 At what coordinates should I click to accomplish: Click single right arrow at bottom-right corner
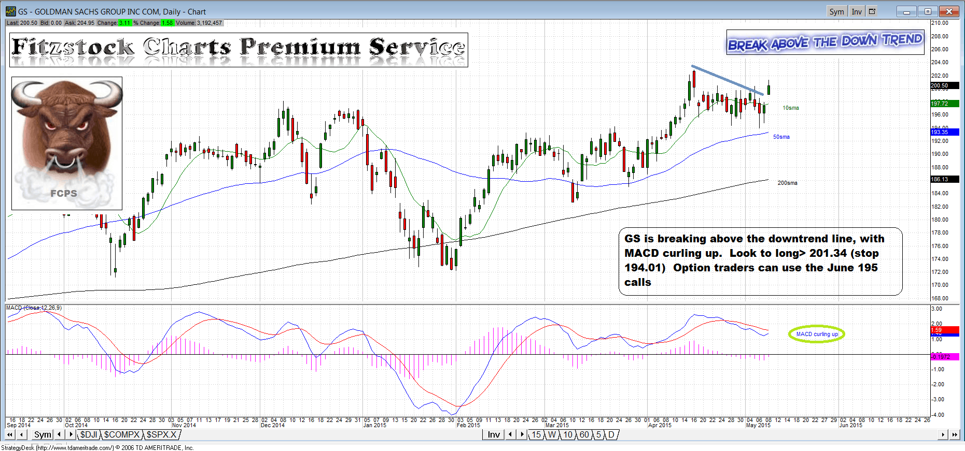[x=943, y=435]
